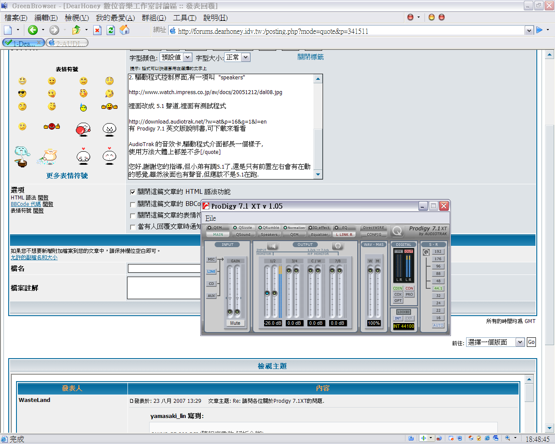The width and height of the screenshot is (555, 444).
Task: Go back with the green back arrow
Action: coord(33,30)
